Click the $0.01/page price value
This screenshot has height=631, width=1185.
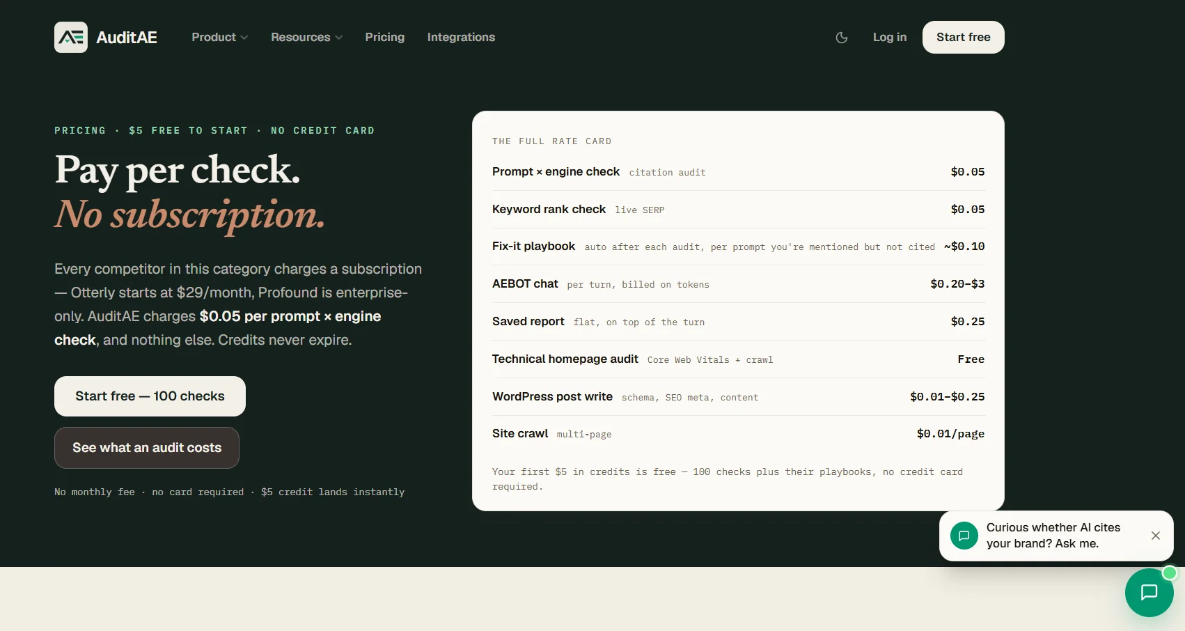950,434
